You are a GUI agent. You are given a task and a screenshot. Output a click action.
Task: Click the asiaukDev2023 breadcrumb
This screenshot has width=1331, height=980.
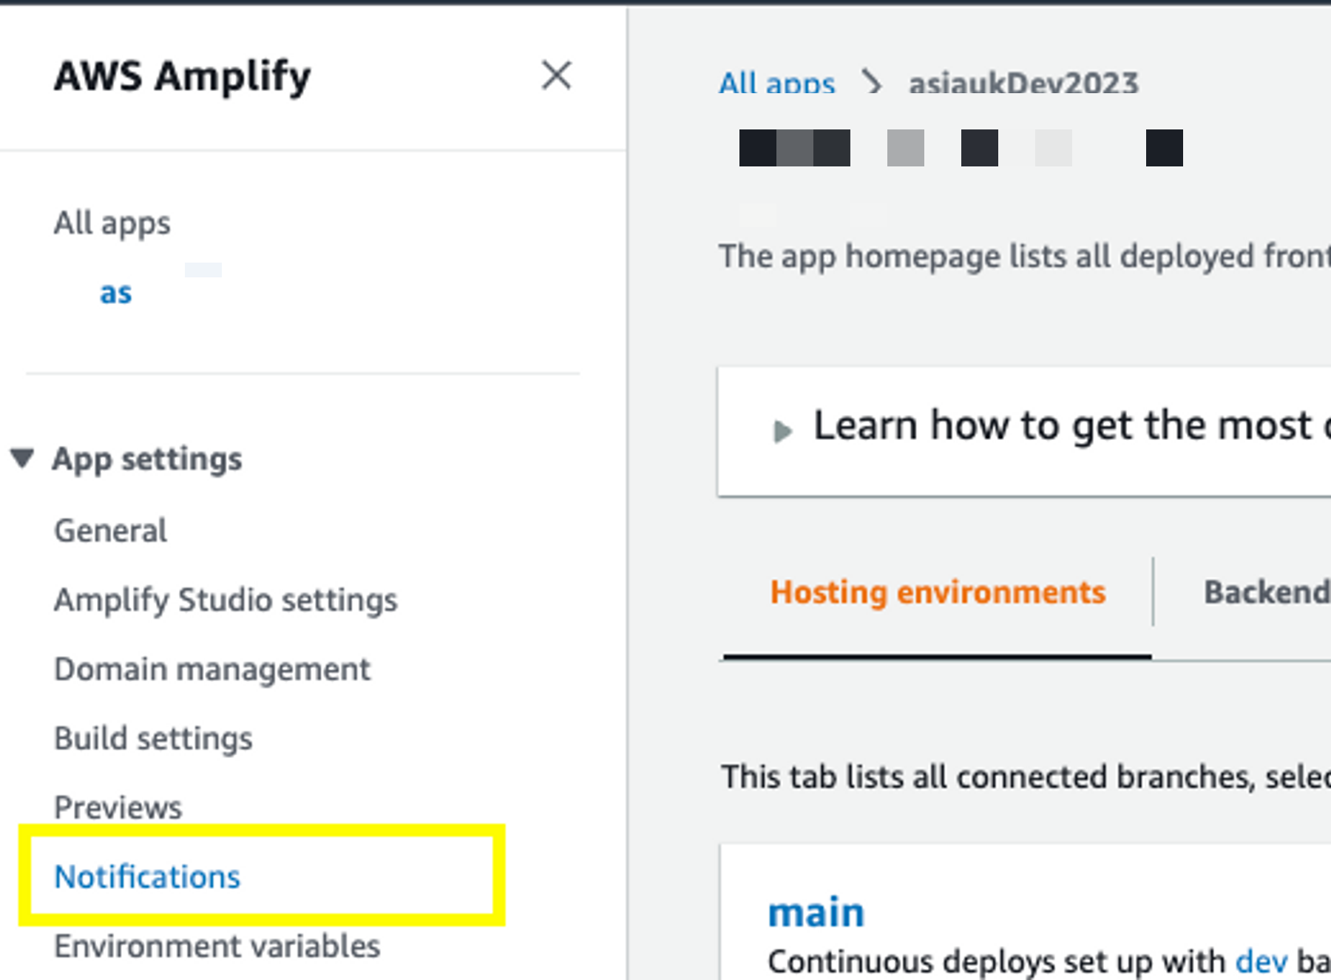point(1024,83)
